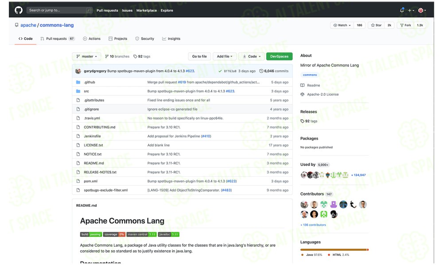The width and height of the screenshot is (443, 265).
Task: Open pull request #623 in latest commit
Action: pyautogui.click(x=190, y=71)
